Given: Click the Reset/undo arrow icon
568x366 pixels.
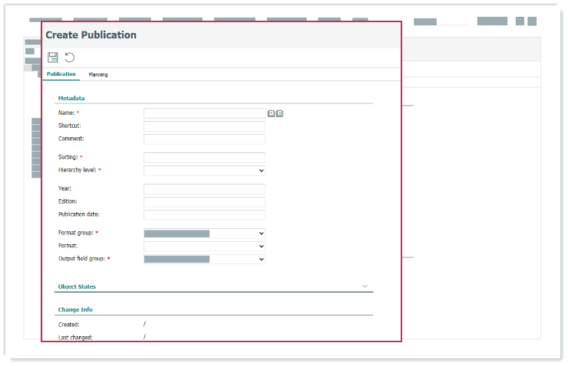Looking at the screenshot, I should [70, 57].
